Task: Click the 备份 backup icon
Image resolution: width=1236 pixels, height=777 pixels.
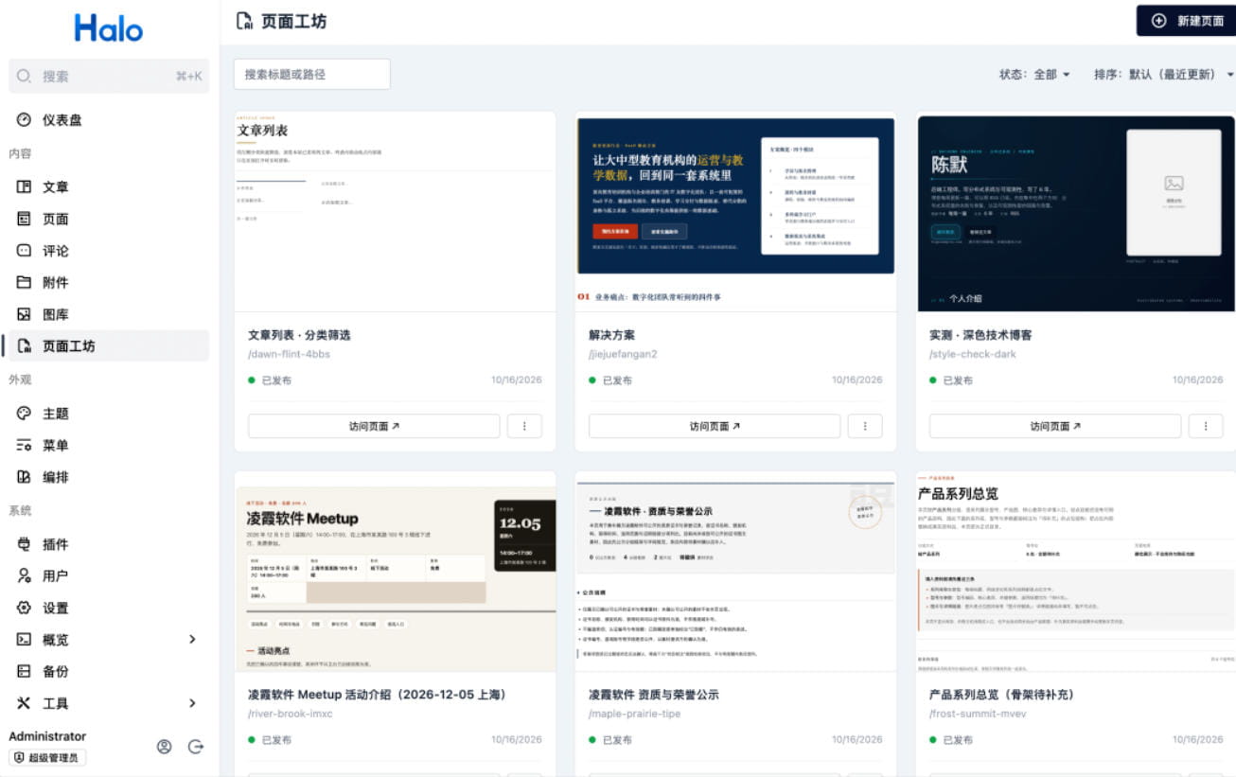Action: click(x=25, y=671)
